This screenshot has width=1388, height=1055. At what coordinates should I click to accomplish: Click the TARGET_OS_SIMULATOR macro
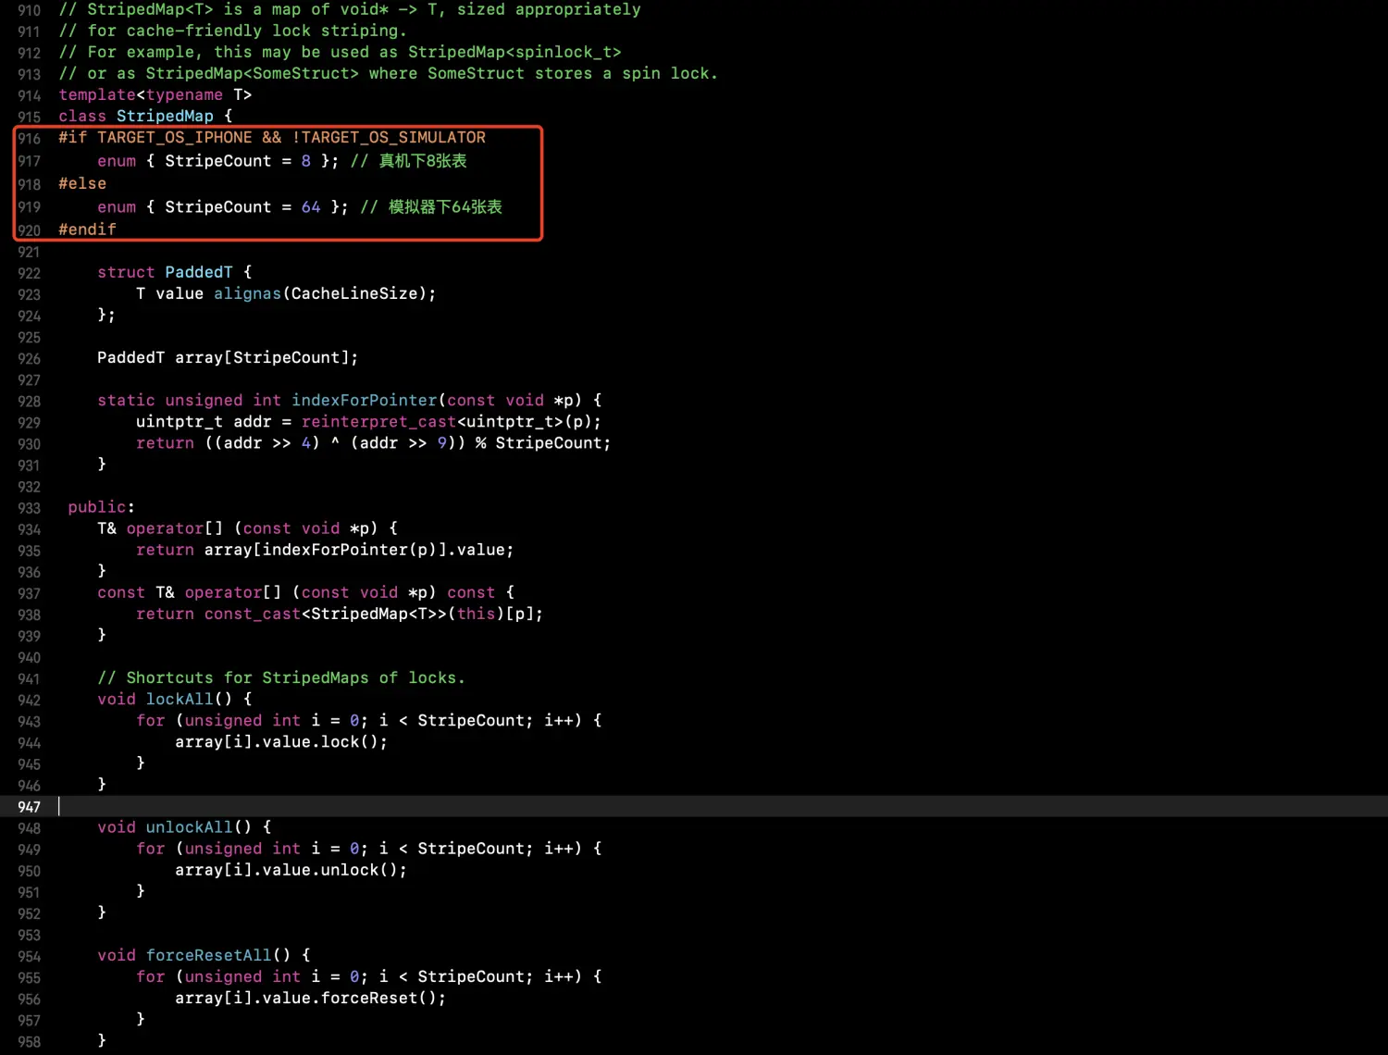(393, 138)
